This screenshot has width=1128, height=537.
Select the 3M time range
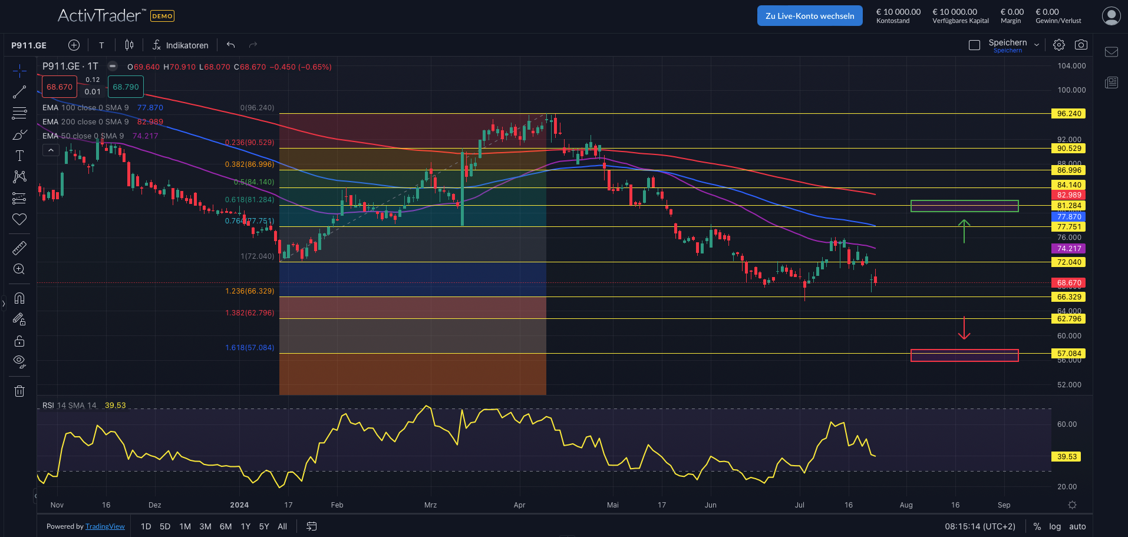point(205,526)
